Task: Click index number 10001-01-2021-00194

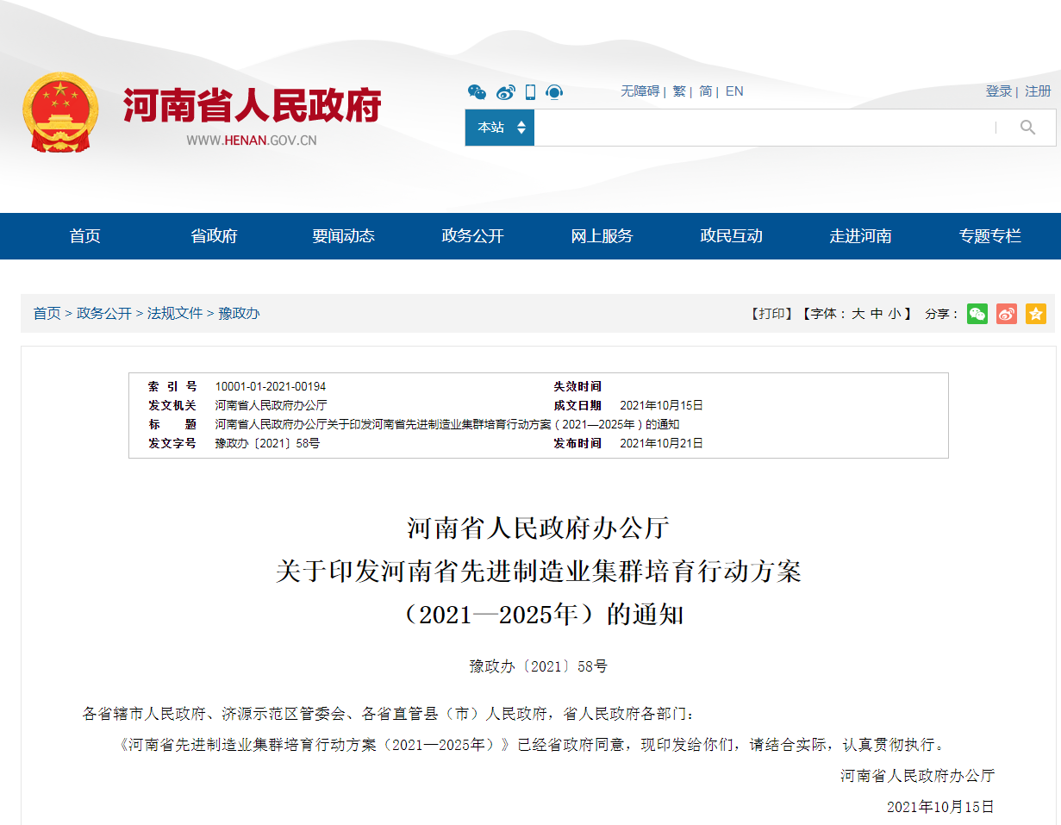Action: (271, 387)
